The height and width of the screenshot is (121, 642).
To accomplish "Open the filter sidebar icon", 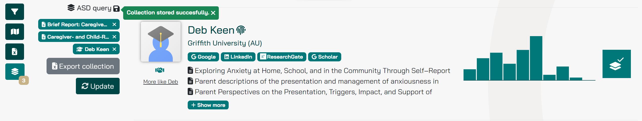I will [15, 12].
